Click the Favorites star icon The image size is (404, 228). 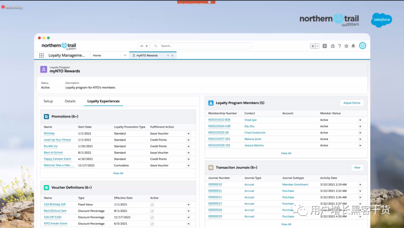click(x=313, y=46)
